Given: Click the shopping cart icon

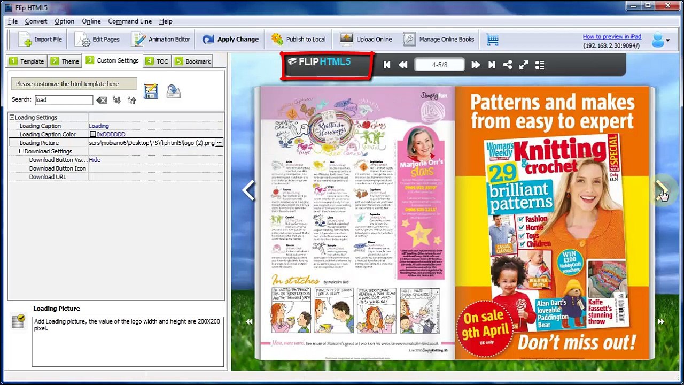Looking at the screenshot, I should tap(492, 40).
